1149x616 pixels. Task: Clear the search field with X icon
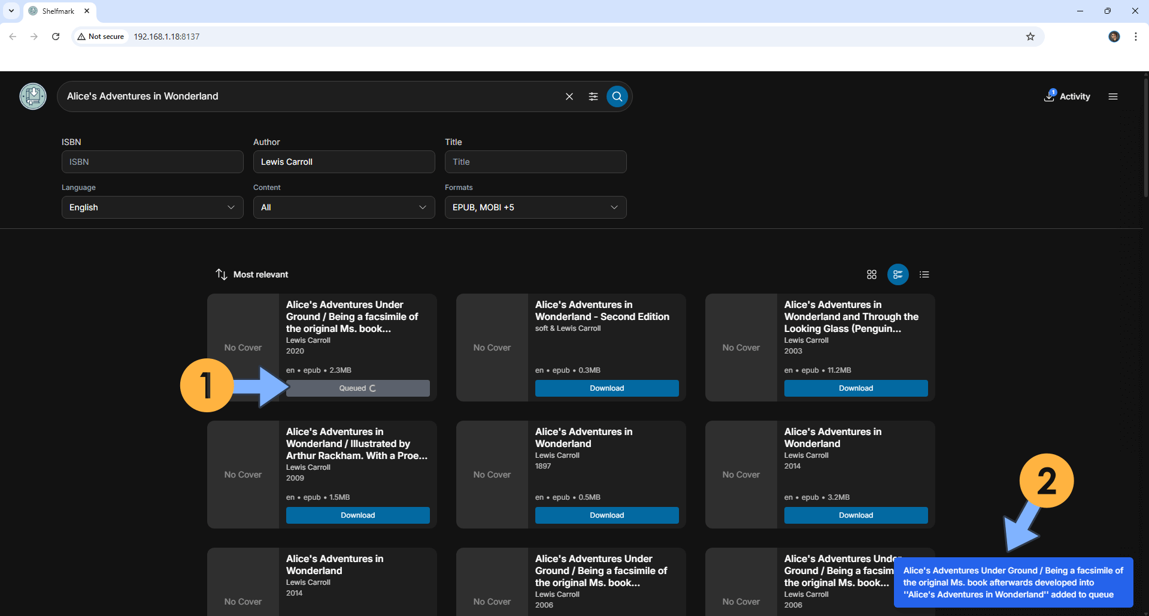[569, 96]
